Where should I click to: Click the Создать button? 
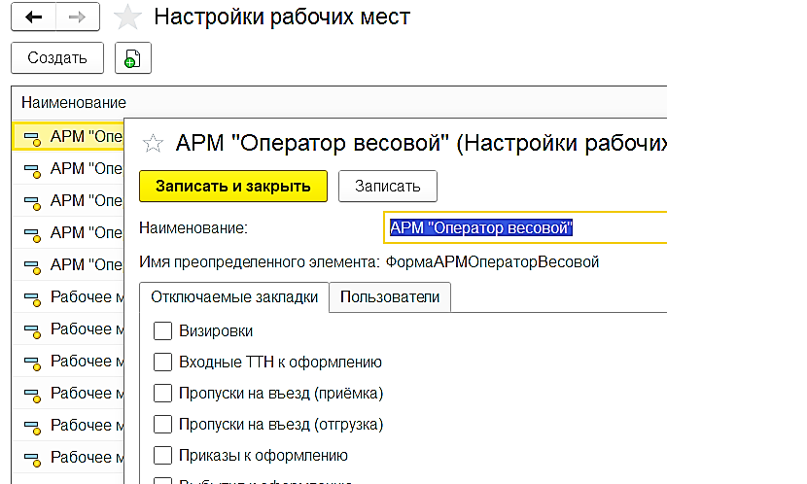point(57,57)
